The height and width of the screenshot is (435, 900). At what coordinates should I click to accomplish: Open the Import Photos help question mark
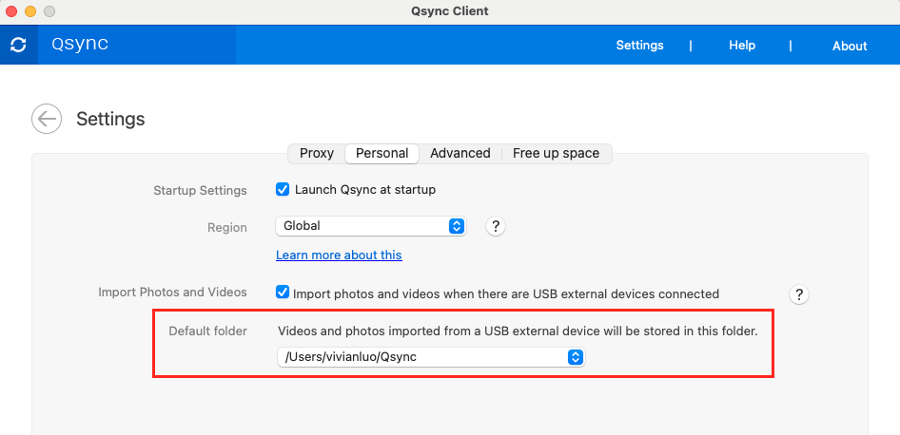pos(799,293)
